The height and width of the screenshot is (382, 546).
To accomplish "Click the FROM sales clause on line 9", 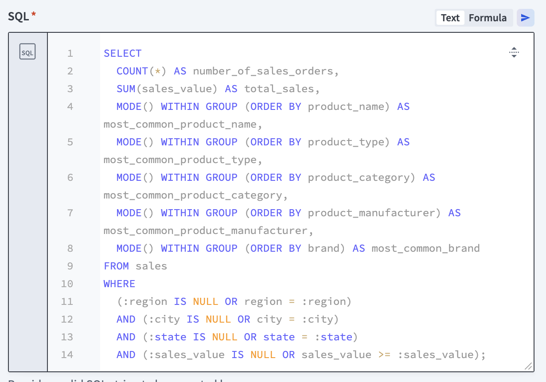I will pyautogui.click(x=135, y=266).
